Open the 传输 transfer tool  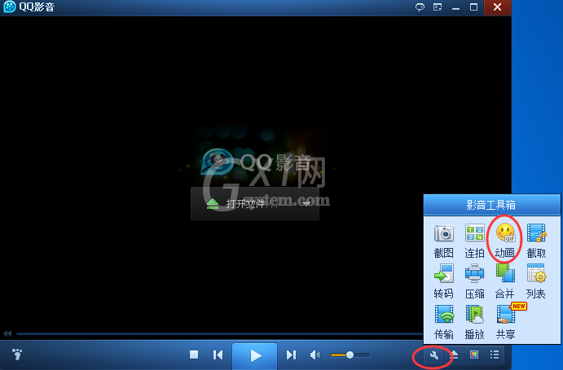pyautogui.click(x=444, y=322)
